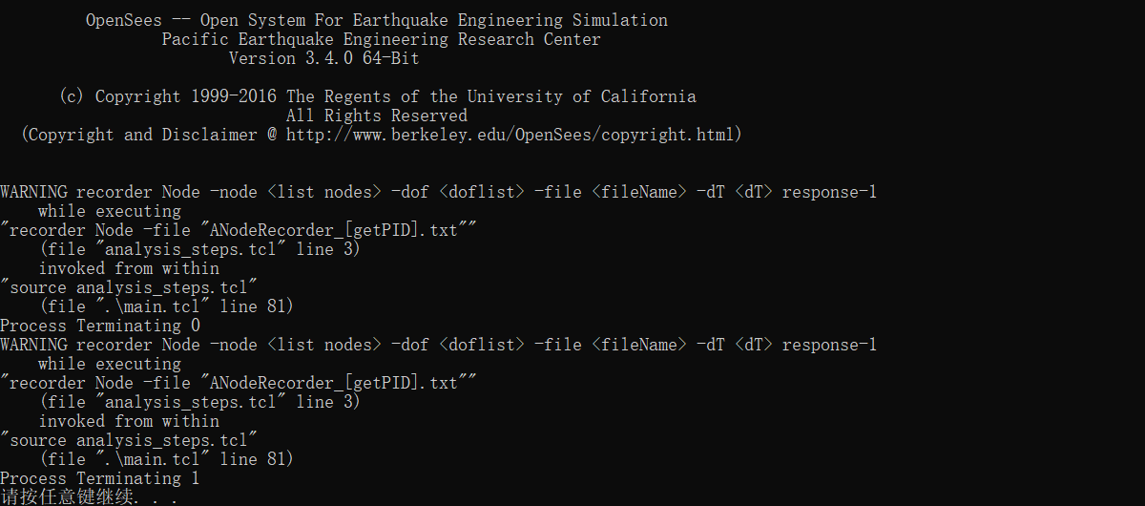This screenshot has height=506, width=1145.
Task: Click the Version 3.4.0 64-Bit line
Action: click(324, 58)
